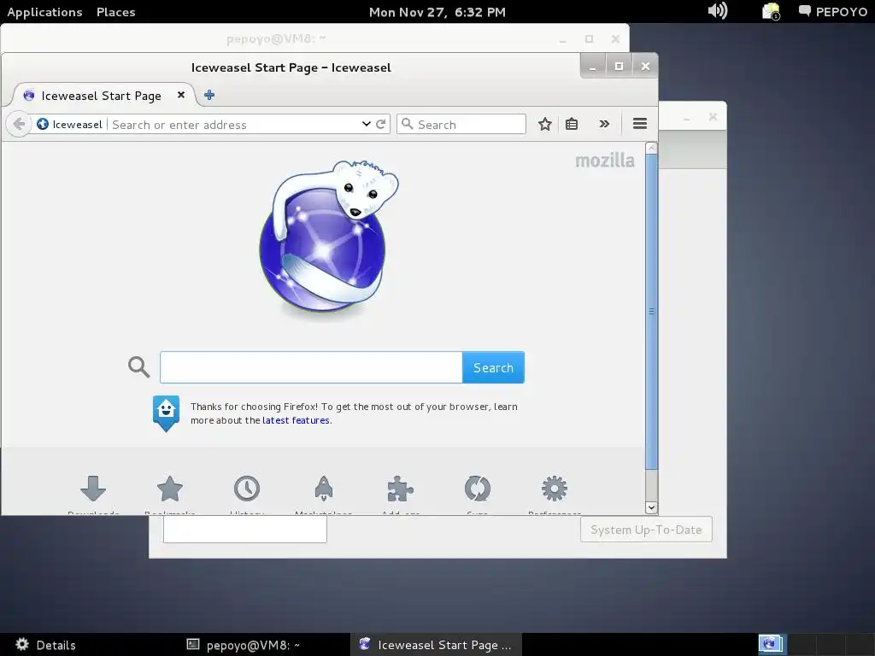The height and width of the screenshot is (656, 875).
Task: Bookmark this page with the star icon
Action: point(545,124)
